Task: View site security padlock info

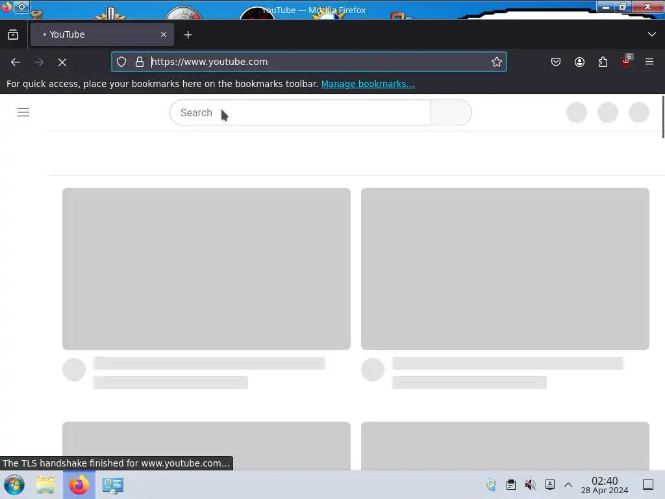Action: [x=140, y=62]
